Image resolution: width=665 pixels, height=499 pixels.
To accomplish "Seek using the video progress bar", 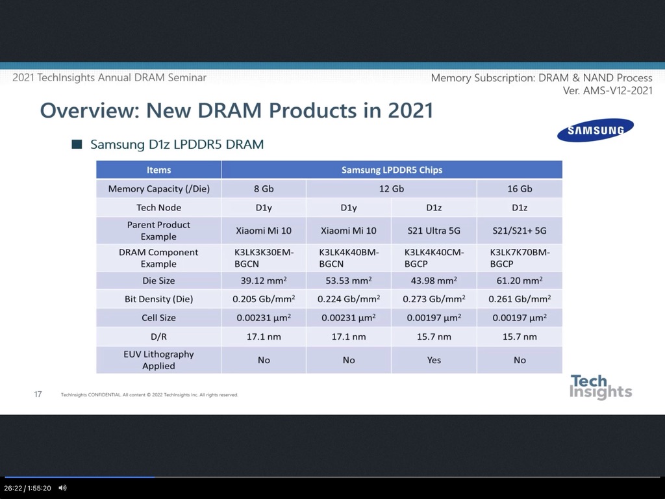I will pos(332,477).
